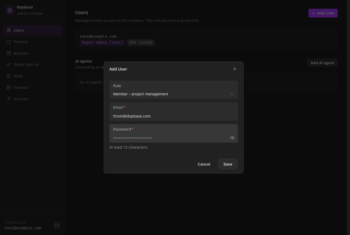Click the Super admin (root) badge

[103, 42]
